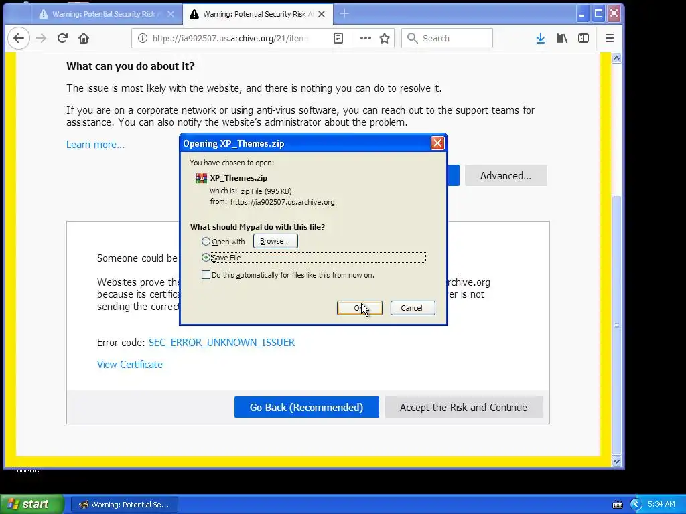Confirm download with OK button
This screenshot has width=686, height=514.
(x=359, y=308)
